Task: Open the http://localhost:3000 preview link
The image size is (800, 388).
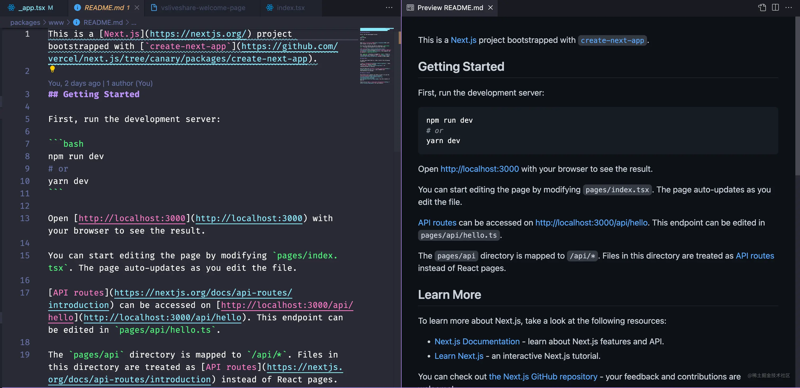Action: pyautogui.click(x=480, y=169)
